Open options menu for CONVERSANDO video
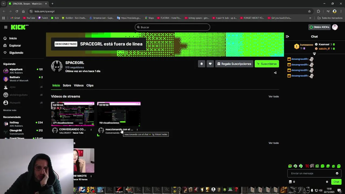Screen dimensions: 345x194 [91, 130]
